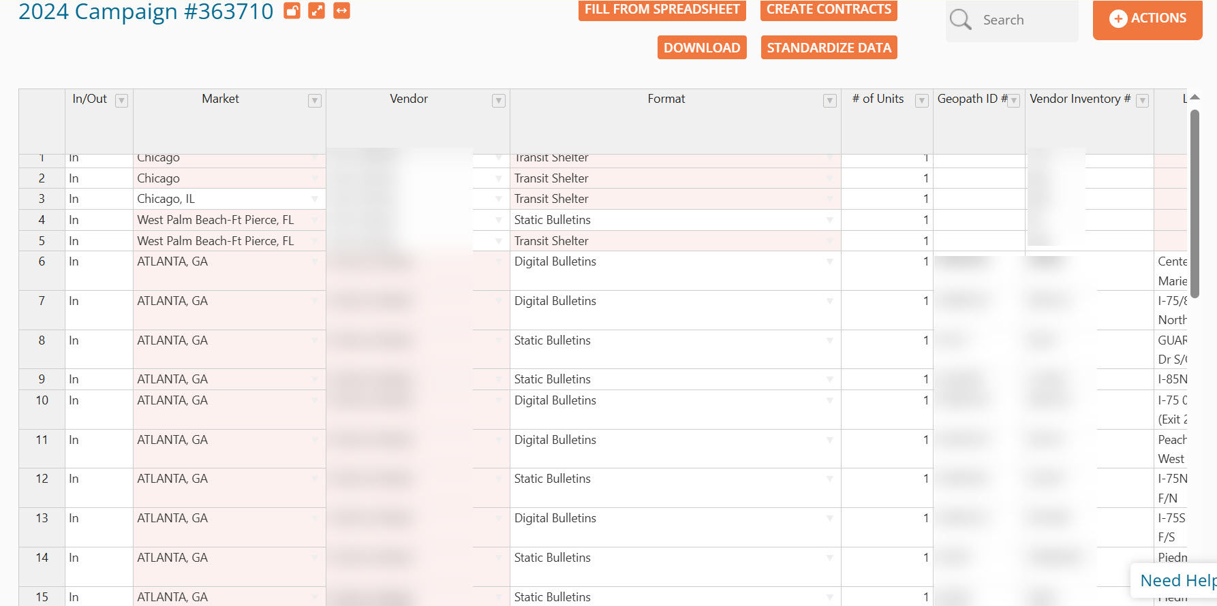Open the In/Out column filter
This screenshot has height=606, width=1217.
121,101
